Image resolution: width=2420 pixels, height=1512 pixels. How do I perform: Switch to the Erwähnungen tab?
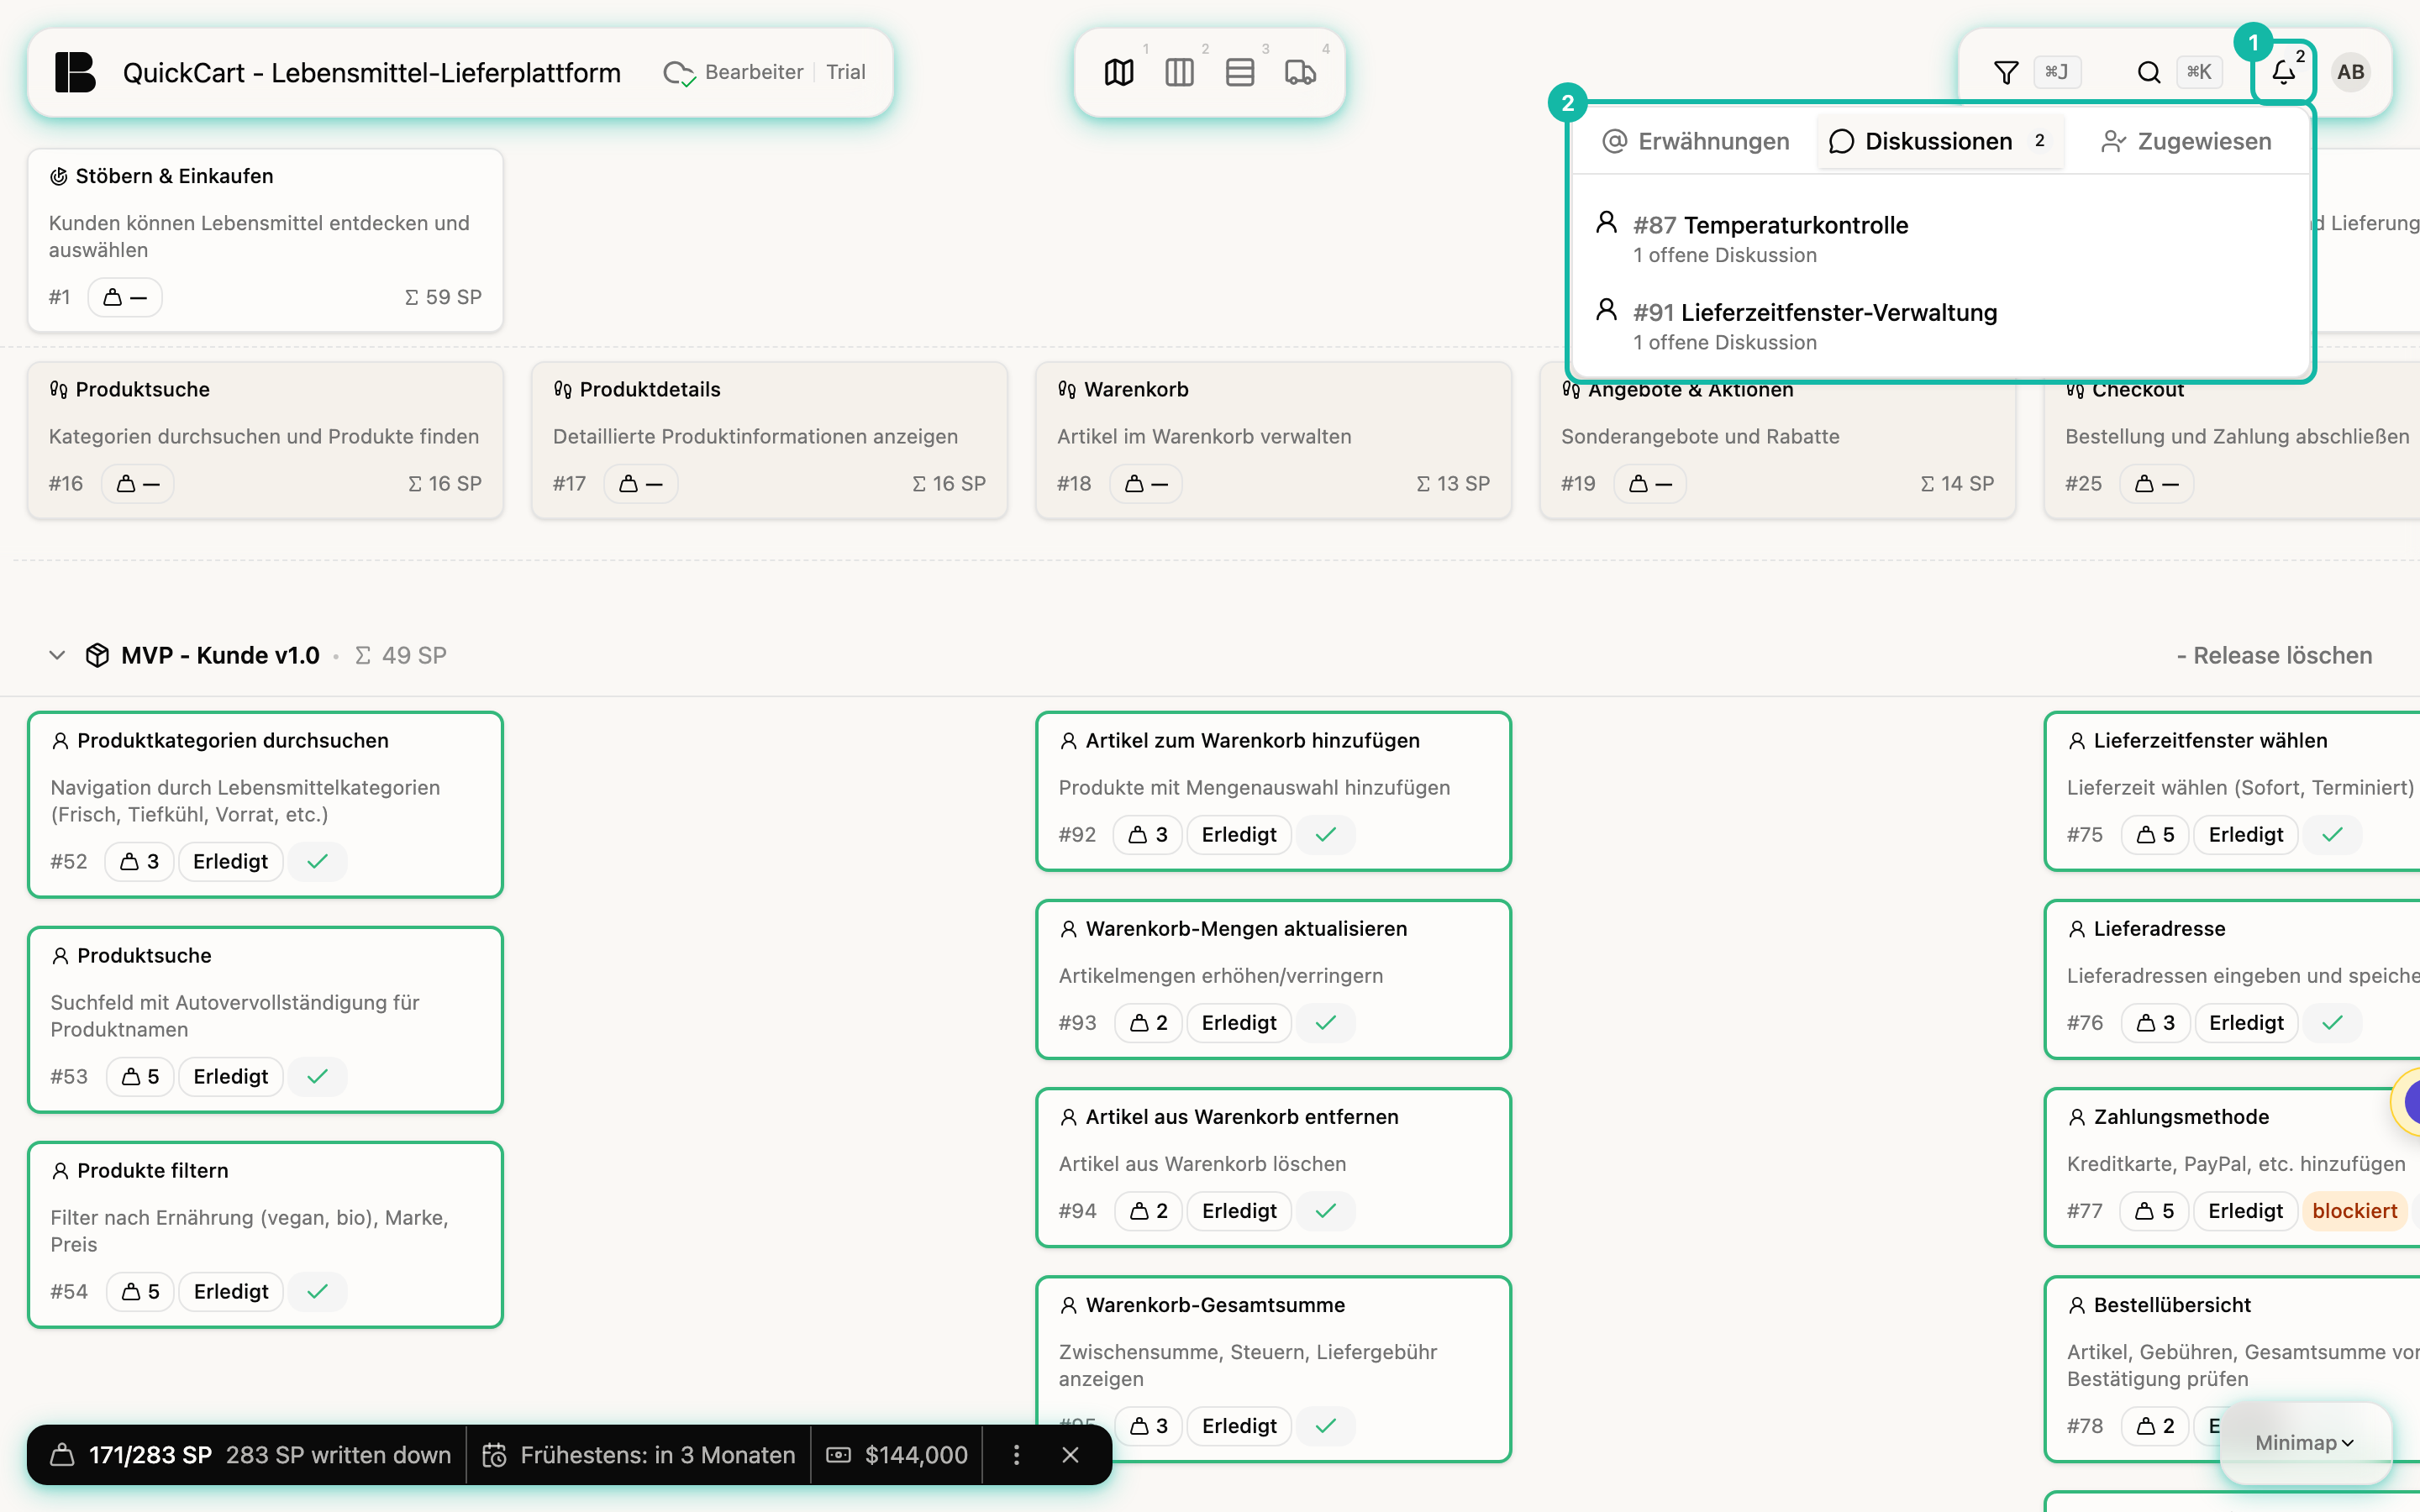coord(1696,141)
